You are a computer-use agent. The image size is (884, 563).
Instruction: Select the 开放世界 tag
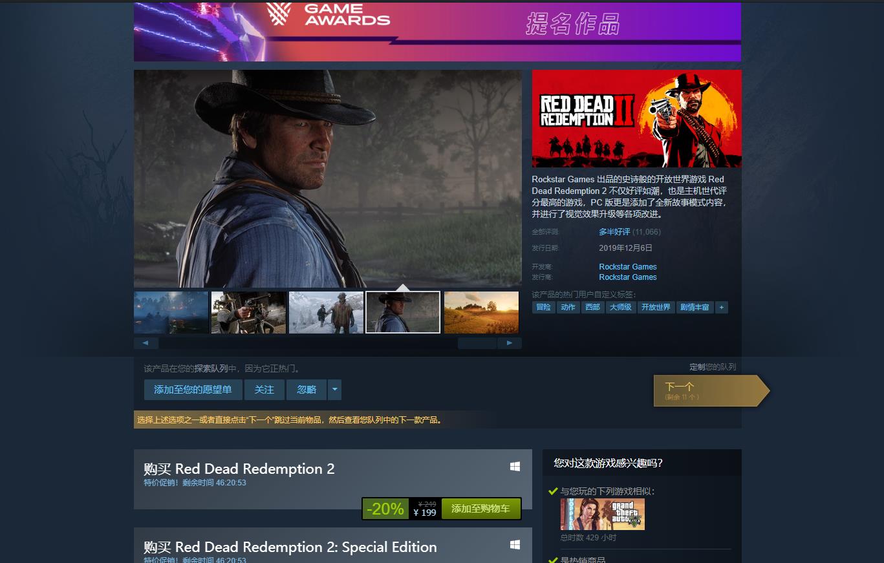[656, 307]
